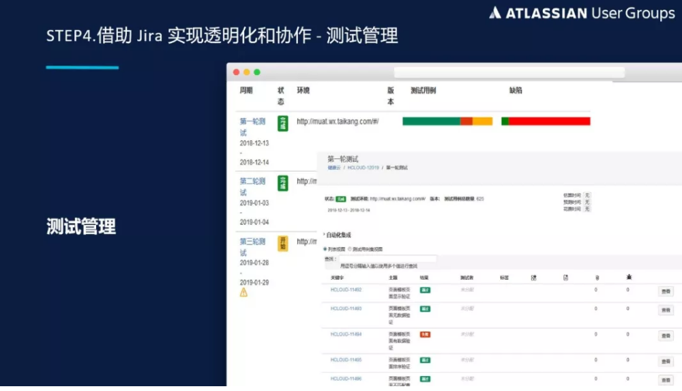Click the bug column icon
682x391 pixels.
[x=629, y=277]
